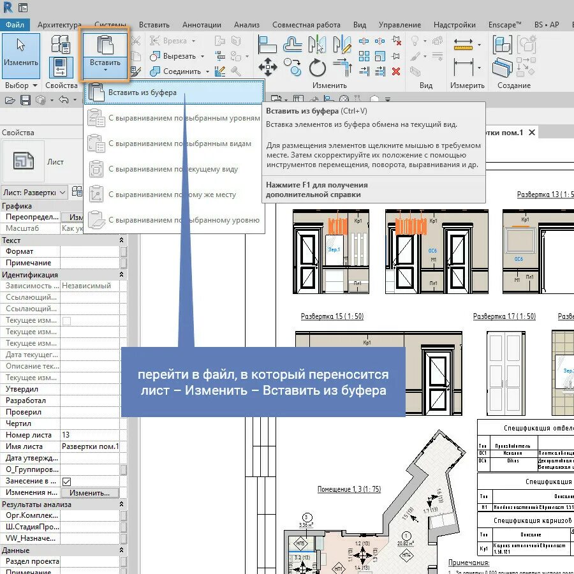The width and height of the screenshot is (574, 574).
Task: Click the scissors Cut to Clipboard icon
Action: click(x=136, y=41)
